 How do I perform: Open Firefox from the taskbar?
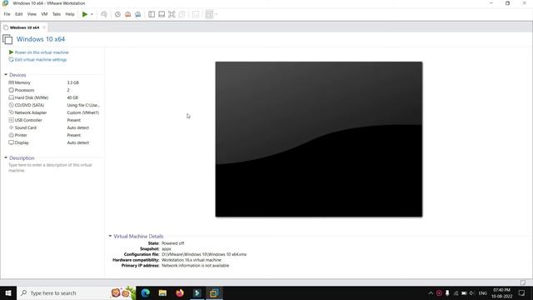pos(180,292)
